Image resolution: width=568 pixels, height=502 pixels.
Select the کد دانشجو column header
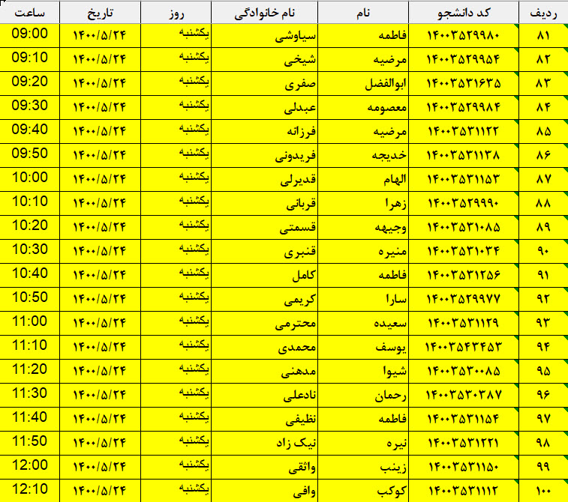tap(464, 13)
